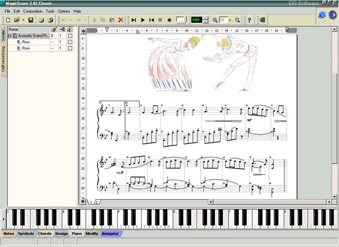Image resolution: width=339 pixels, height=247 pixels.
Task: Delete with the red X icon
Action: (x=121, y=20)
